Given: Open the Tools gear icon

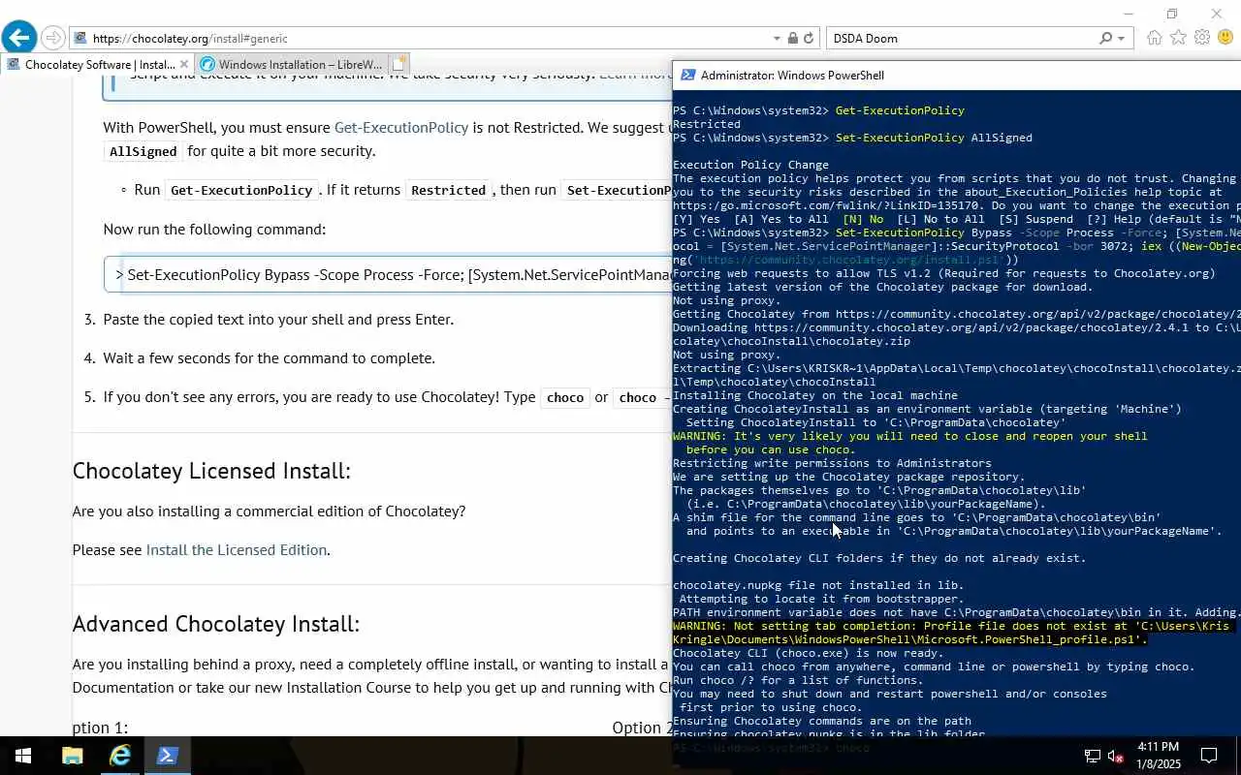Looking at the screenshot, I should (1202, 38).
